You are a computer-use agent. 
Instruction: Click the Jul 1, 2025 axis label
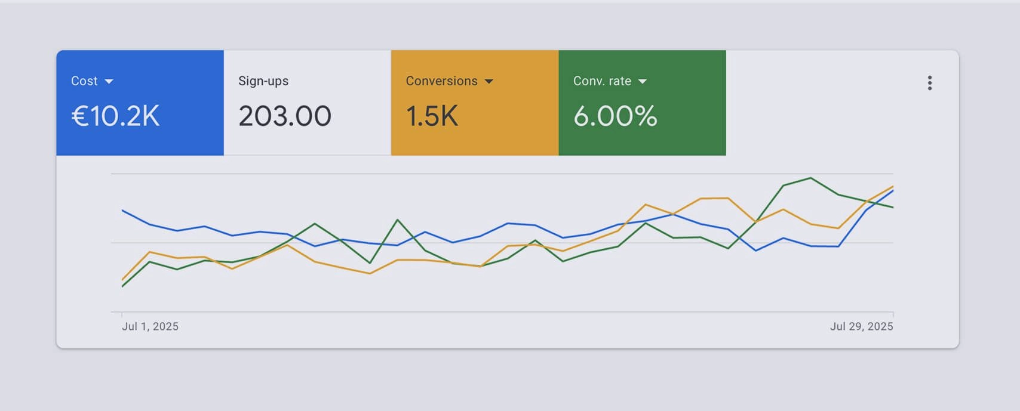coord(150,326)
